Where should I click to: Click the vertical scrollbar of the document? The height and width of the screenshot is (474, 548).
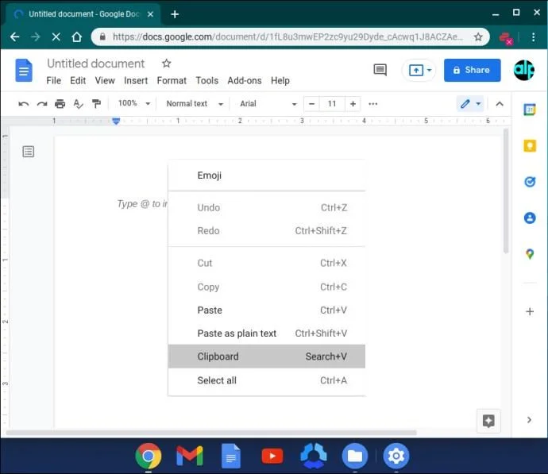click(506, 191)
